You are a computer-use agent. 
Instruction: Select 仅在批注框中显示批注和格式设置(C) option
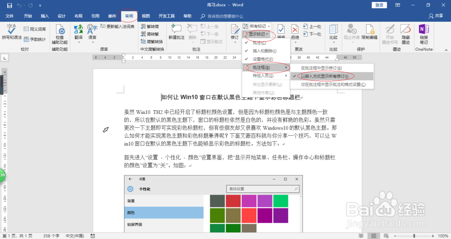pos(332,84)
